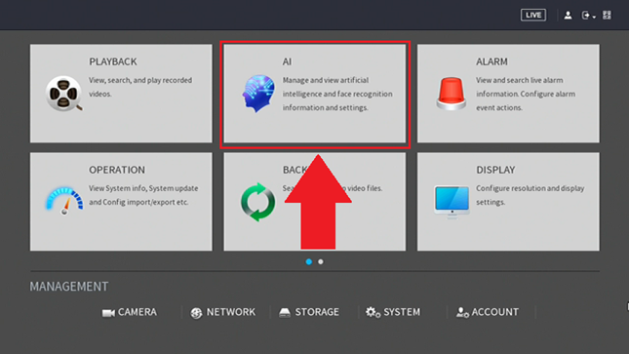The width and height of the screenshot is (629, 354).
Task: Open STORAGE management menu
Action: pos(309,312)
